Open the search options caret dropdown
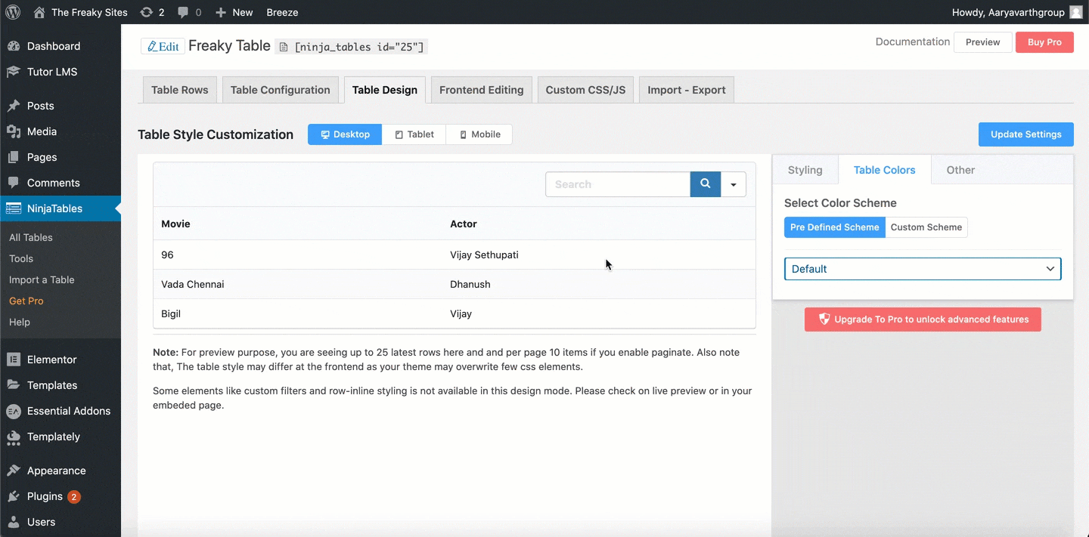 click(x=733, y=184)
